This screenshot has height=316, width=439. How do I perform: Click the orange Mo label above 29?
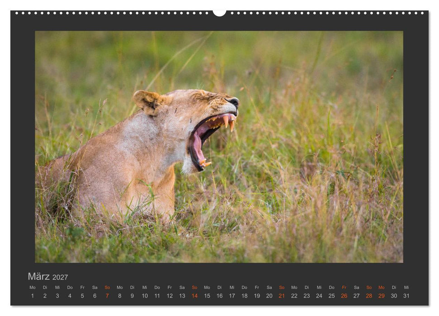coord(381,287)
